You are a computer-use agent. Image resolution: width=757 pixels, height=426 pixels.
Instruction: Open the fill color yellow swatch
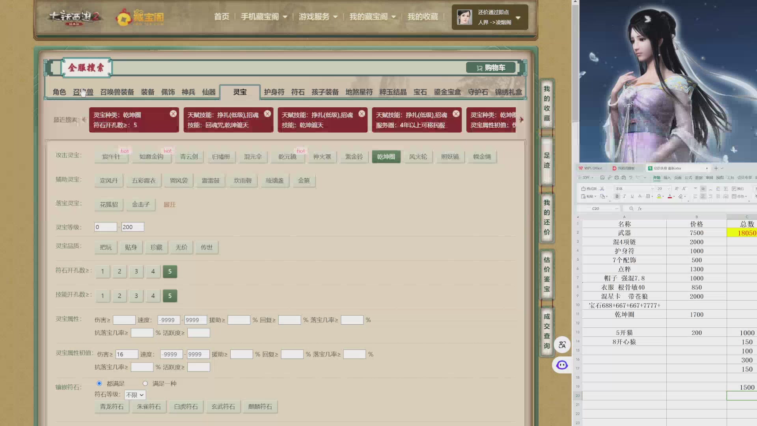point(659,196)
